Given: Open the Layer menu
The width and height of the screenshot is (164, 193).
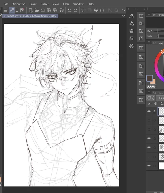Looking at the screenshot, I should tap(33, 4).
